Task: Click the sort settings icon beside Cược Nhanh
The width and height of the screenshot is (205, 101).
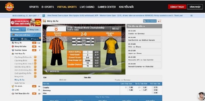Action: [159, 21]
